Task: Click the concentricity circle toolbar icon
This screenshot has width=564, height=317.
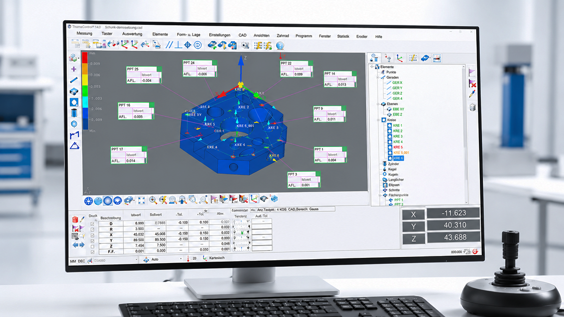Action: click(x=197, y=45)
